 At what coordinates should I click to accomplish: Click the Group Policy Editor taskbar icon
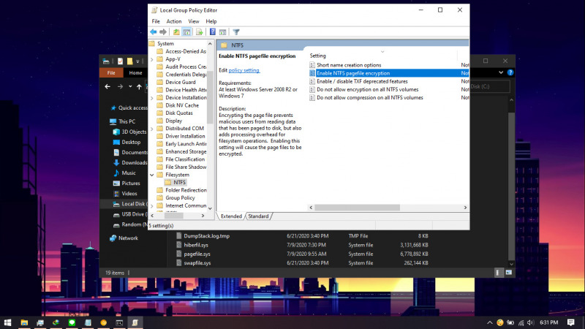point(135,322)
